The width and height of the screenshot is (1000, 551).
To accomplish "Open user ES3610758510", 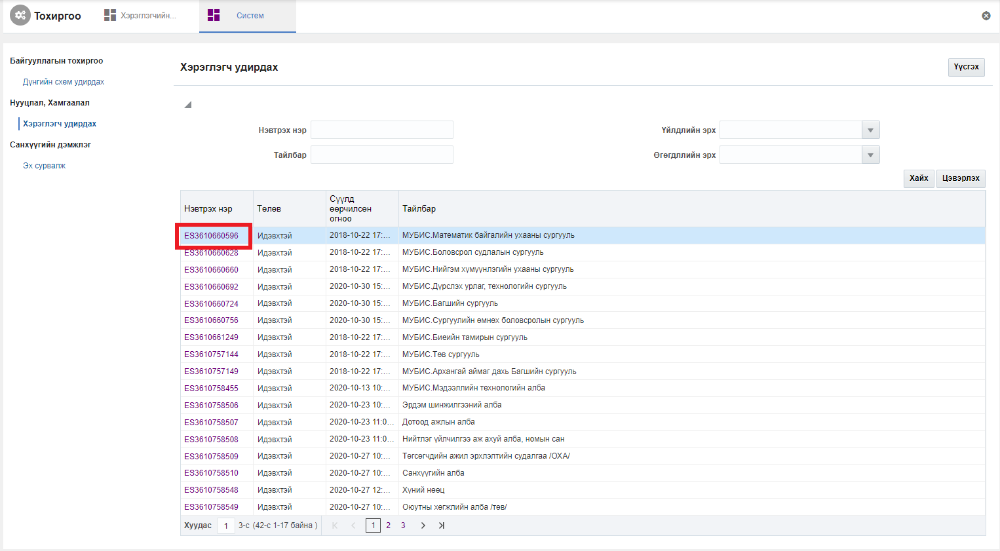I will (x=211, y=473).
